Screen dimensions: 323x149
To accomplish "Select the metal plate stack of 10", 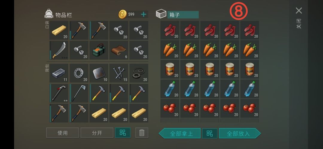I will tap(99, 73).
